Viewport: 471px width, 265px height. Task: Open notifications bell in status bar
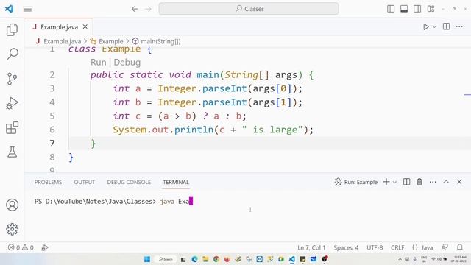(460, 247)
